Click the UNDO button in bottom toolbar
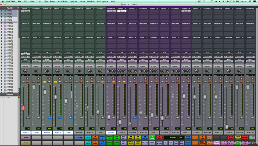The width and height of the screenshot is (258, 146). (x=95, y=143)
